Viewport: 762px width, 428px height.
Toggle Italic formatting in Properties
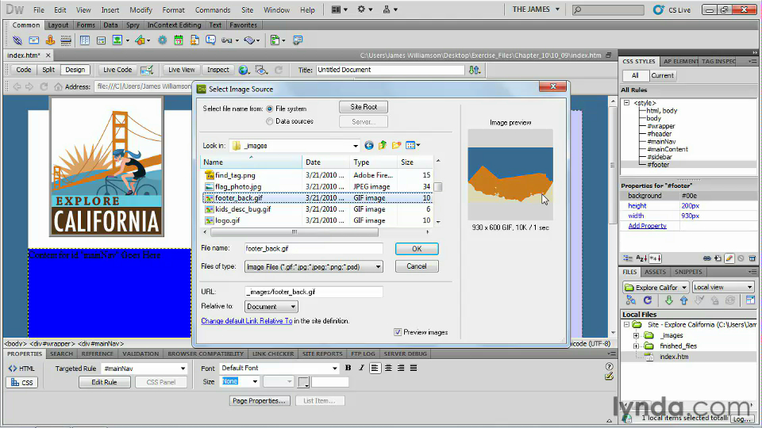point(361,368)
